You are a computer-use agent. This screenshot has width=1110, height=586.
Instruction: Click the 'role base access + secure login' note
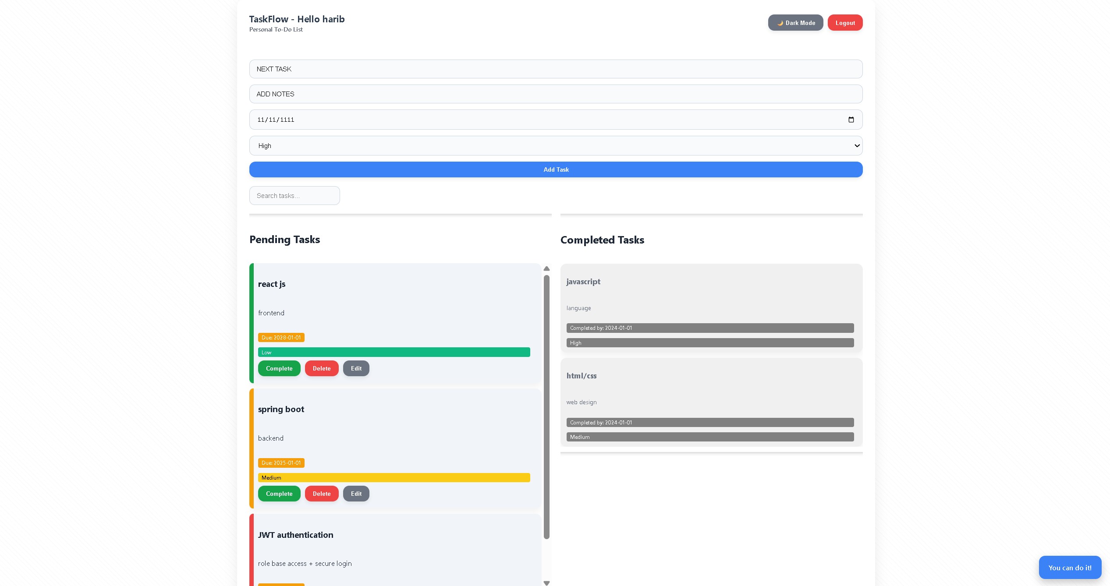point(305,564)
